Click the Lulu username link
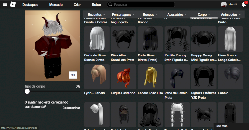This screenshot has height=130, width=249. (230, 4)
